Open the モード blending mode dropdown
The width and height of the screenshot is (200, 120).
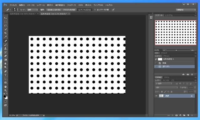[32, 10]
